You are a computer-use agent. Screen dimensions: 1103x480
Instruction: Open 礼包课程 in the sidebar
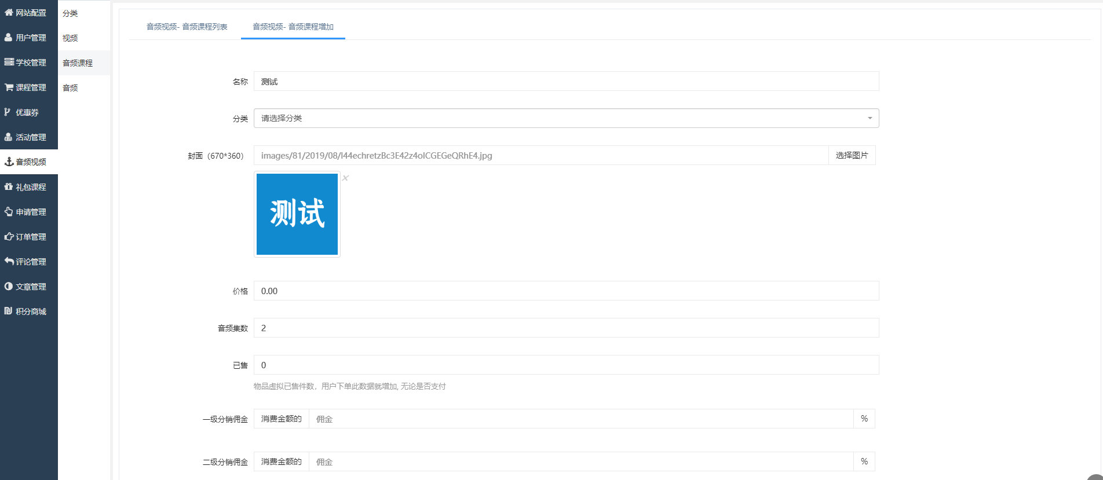(x=29, y=187)
